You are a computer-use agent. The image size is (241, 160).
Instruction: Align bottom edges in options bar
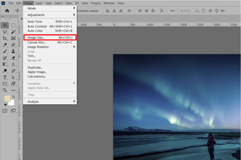pyautogui.click(x=153, y=11)
